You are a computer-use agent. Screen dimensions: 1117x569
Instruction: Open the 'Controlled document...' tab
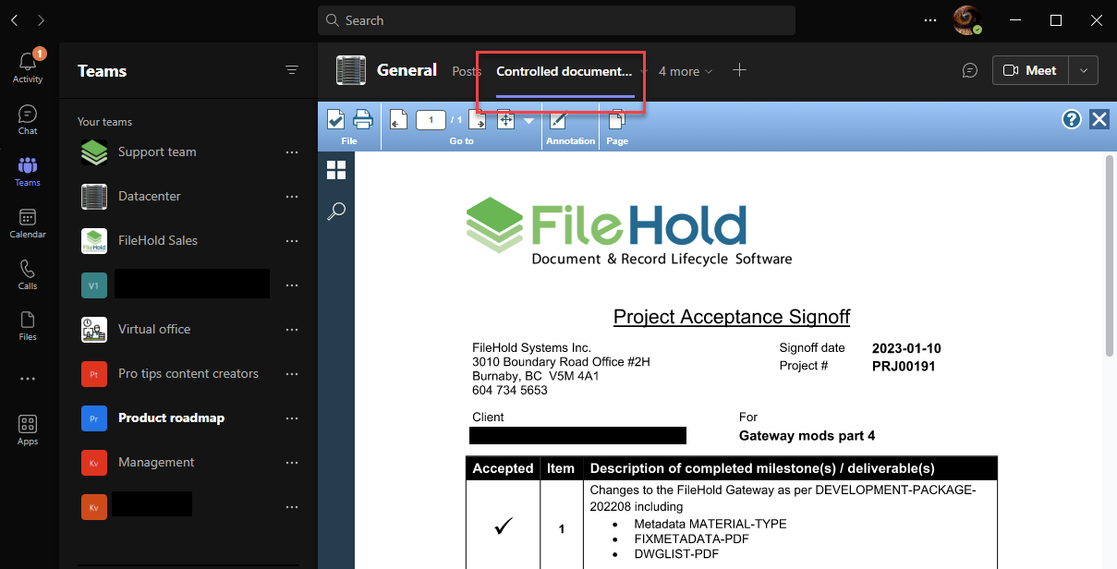(x=564, y=71)
